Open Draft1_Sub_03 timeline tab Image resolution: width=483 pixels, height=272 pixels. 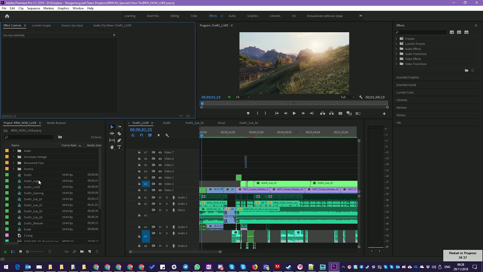click(x=194, y=123)
